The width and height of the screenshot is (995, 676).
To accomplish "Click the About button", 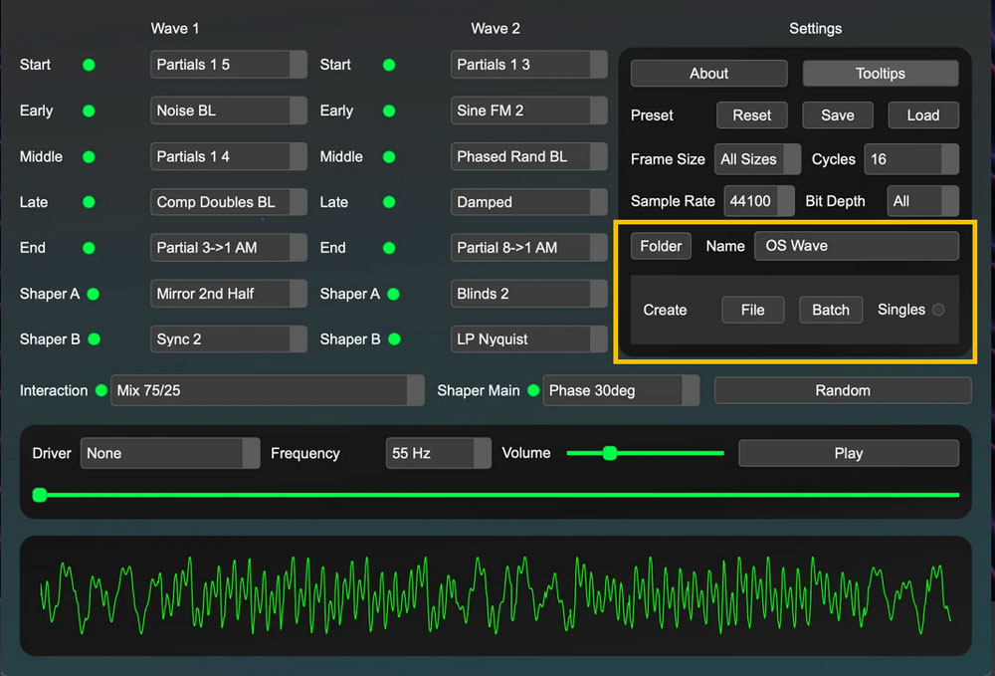I will 708,74.
